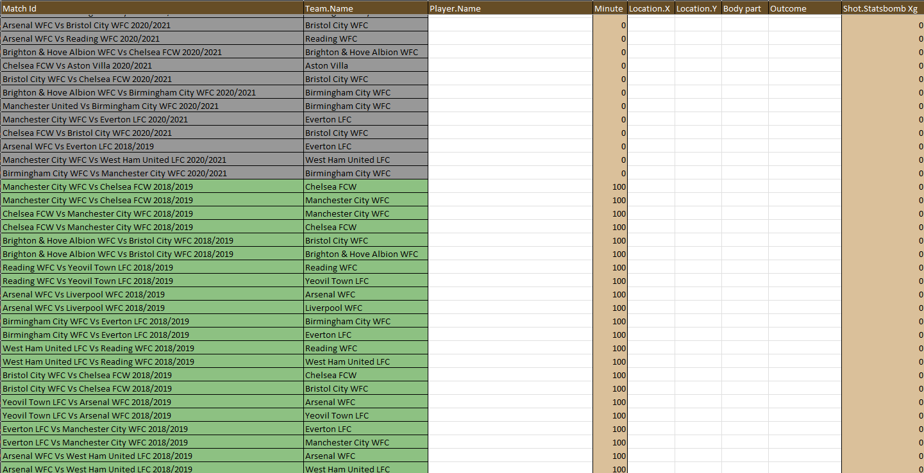Click the Shot.Statsbomb Xg column header
Viewport: 924px width, 473px height.
click(882, 8)
